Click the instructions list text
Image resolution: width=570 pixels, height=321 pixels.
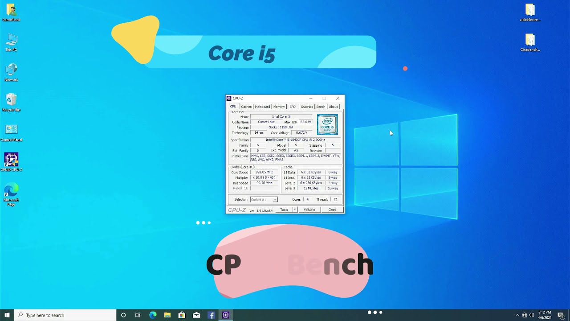click(296, 158)
